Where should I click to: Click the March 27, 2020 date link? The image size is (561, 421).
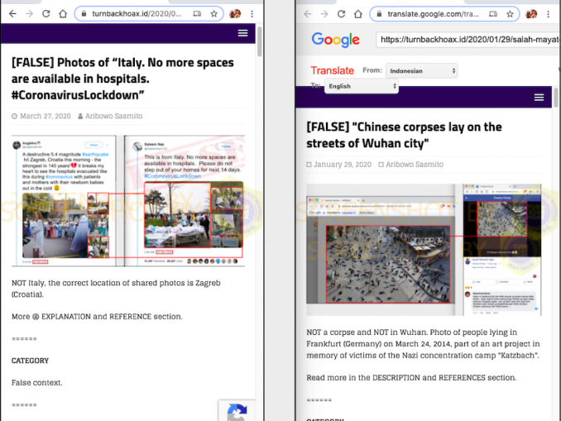click(x=45, y=116)
